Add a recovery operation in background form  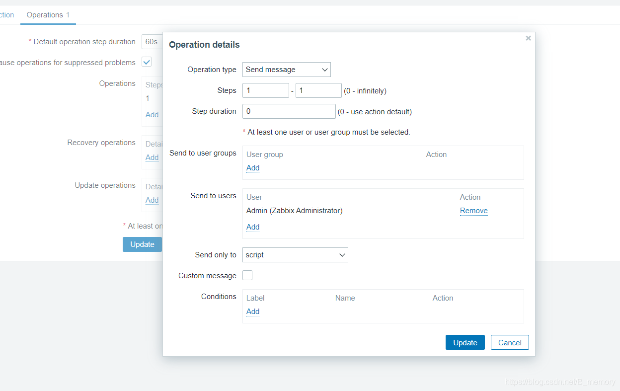pyautogui.click(x=152, y=157)
